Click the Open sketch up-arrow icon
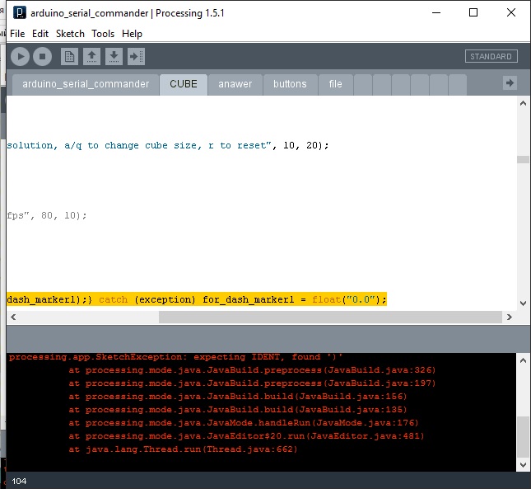The image size is (531, 489). pos(92,57)
